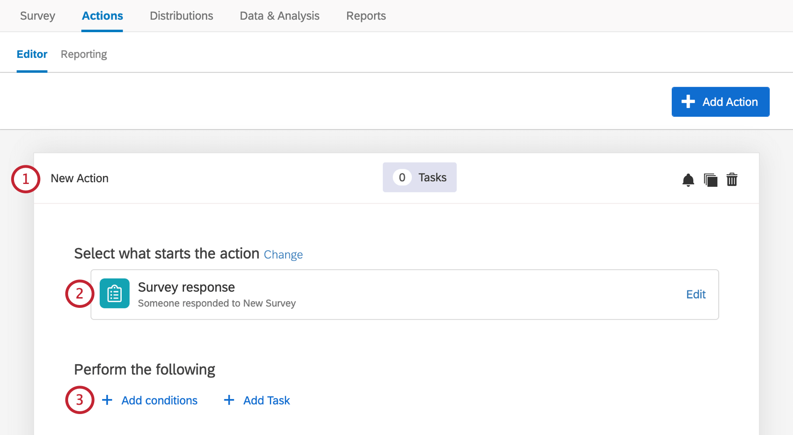Select the Actions tab

(x=102, y=16)
